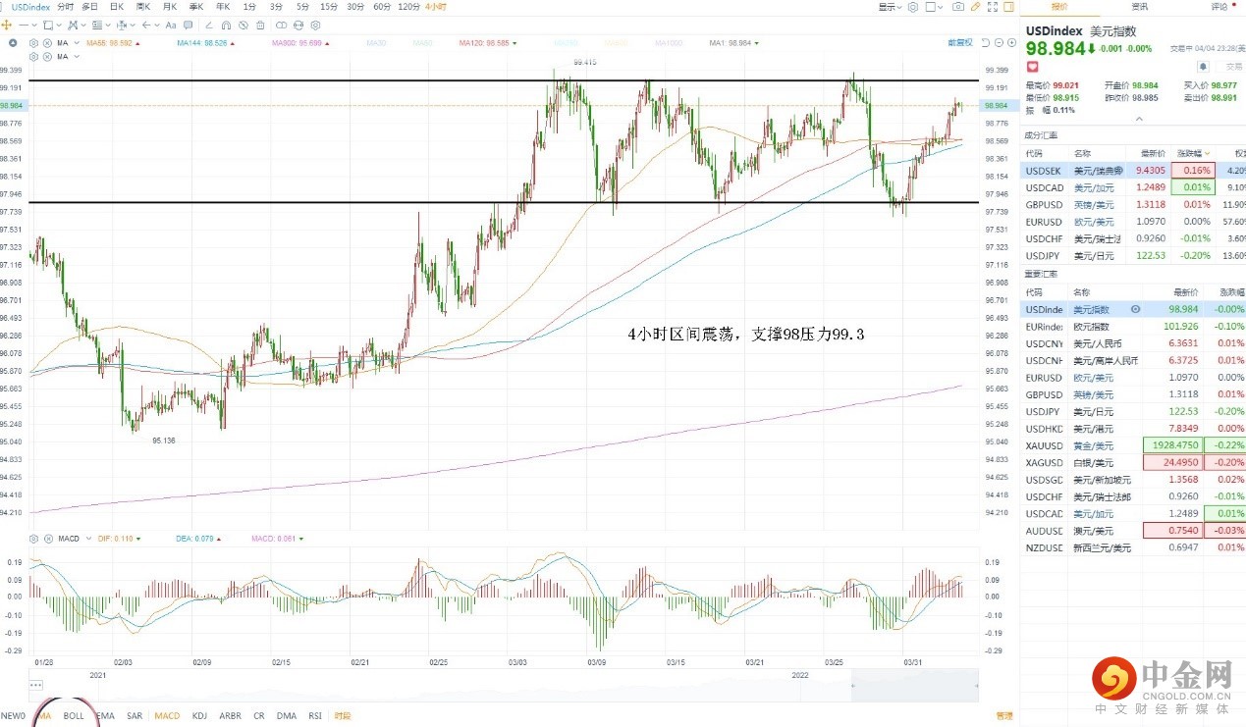Open the 涨跌幅 column sort dropdown
The width and height of the screenshot is (1246, 727).
coord(1207,153)
